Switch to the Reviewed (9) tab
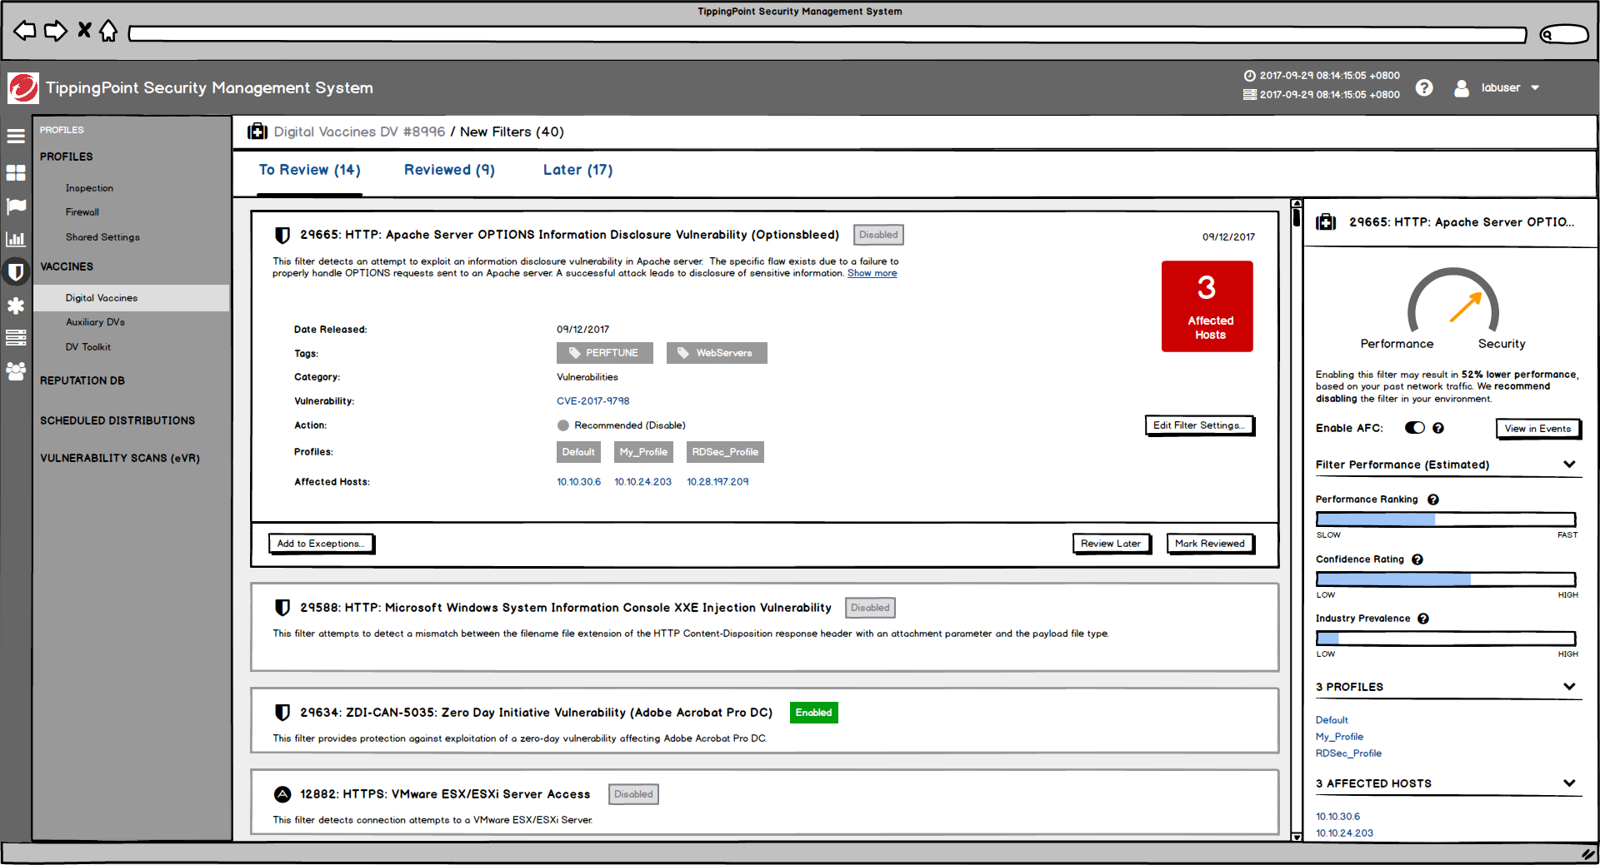This screenshot has height=865, width=1600. coord(449,170)
